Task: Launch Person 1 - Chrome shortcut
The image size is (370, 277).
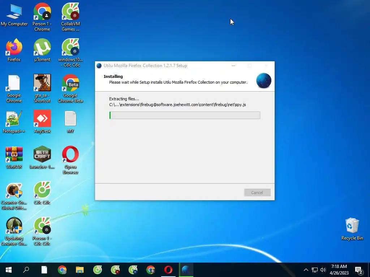Action: point(42,17)
